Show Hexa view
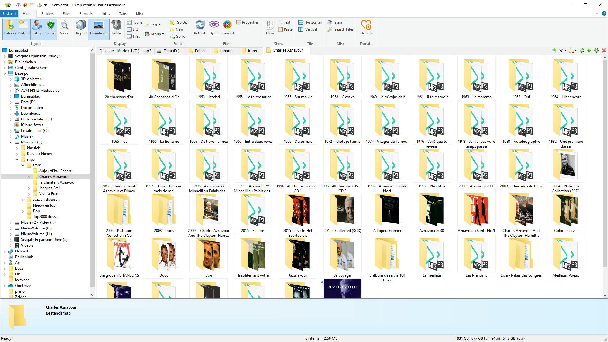608x342 pixels. click(270, 28)
